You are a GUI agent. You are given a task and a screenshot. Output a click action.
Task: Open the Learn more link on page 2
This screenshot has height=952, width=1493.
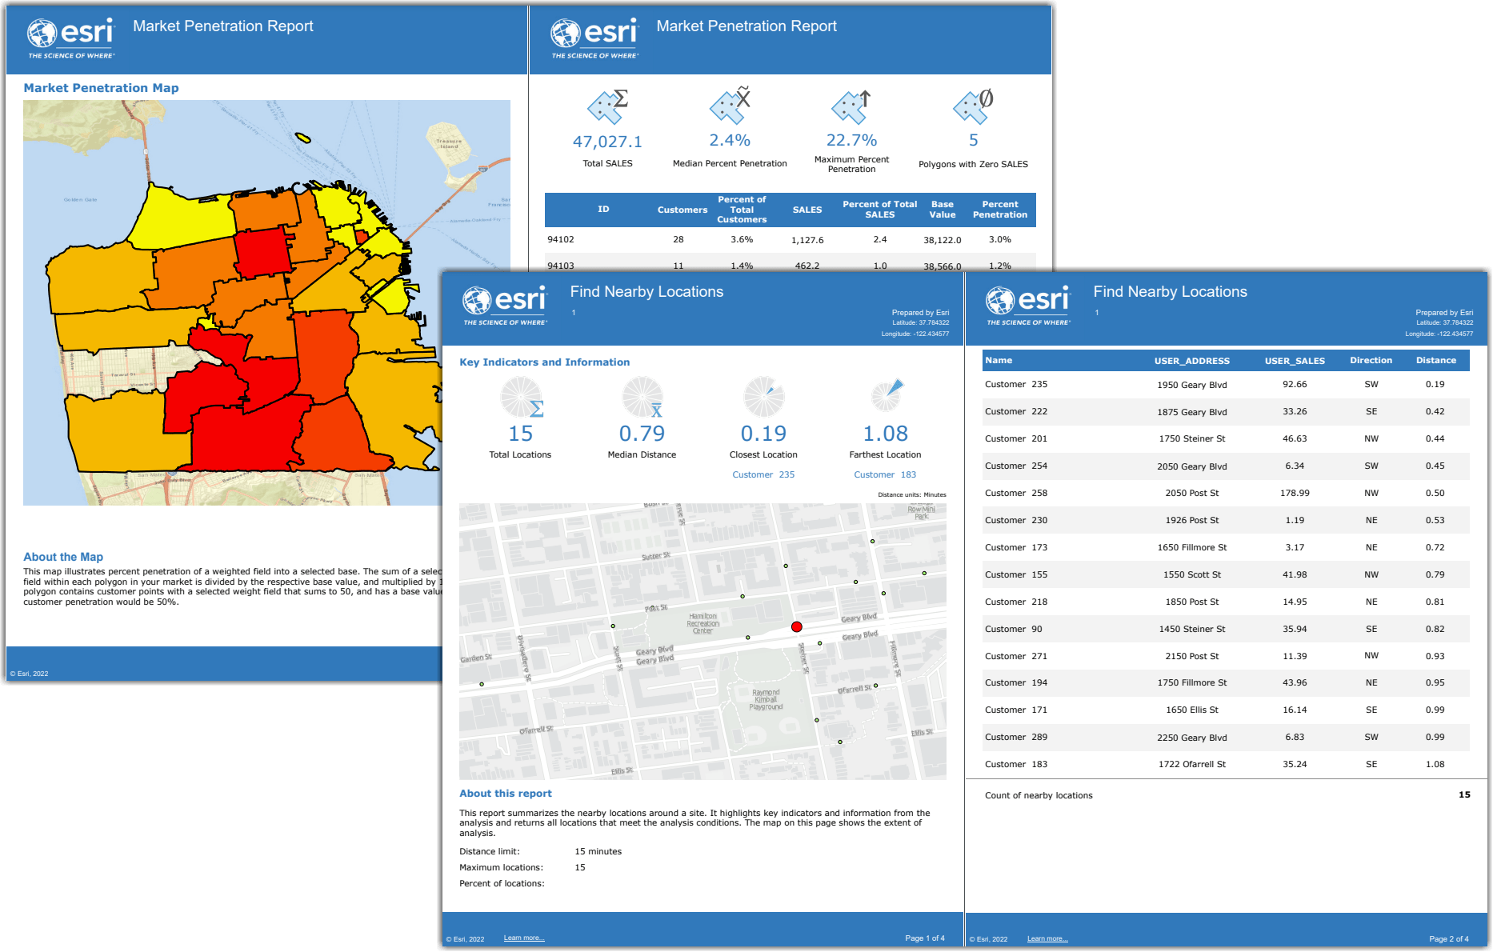1047,938
